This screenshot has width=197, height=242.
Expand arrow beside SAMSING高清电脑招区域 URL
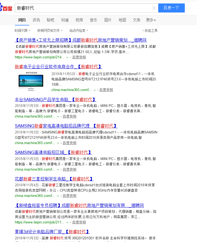pyautogui.click(x=58, y=170)
